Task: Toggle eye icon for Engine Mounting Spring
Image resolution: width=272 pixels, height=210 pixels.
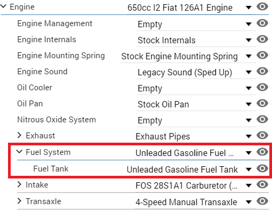Action: (x=262, y=55)
